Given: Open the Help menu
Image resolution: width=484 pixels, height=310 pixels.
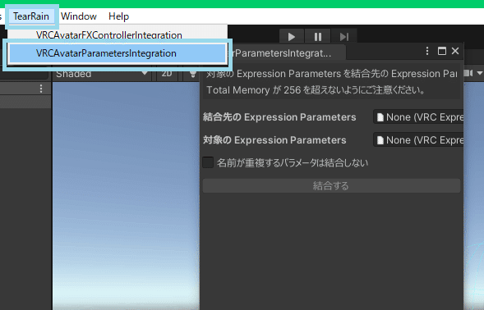Looking at the screenshot, I should coord(119,16).
